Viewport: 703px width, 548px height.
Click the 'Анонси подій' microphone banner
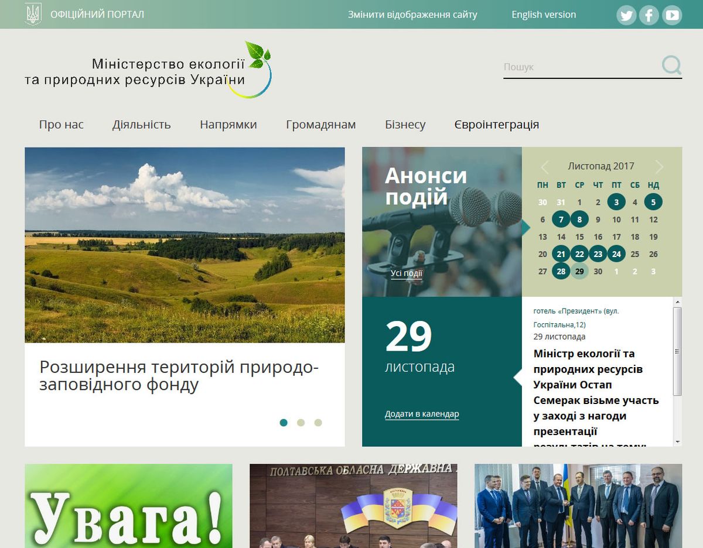(442, 222)
